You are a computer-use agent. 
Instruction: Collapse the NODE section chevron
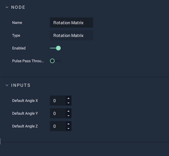(7, 7)
